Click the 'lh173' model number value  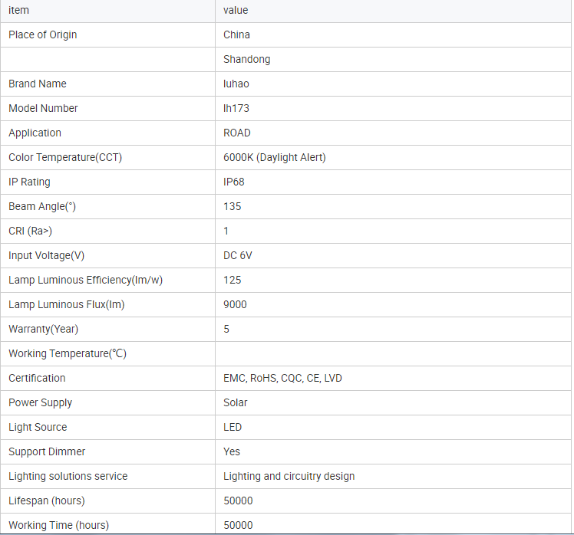[x=236, y=108]
